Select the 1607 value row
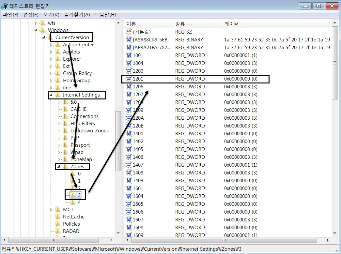341x254 pixels. pos(228,219)
